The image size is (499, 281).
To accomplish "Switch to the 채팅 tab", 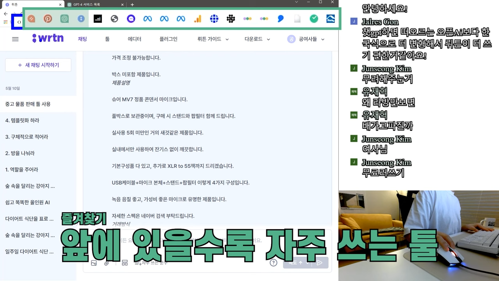I will 82,39.
